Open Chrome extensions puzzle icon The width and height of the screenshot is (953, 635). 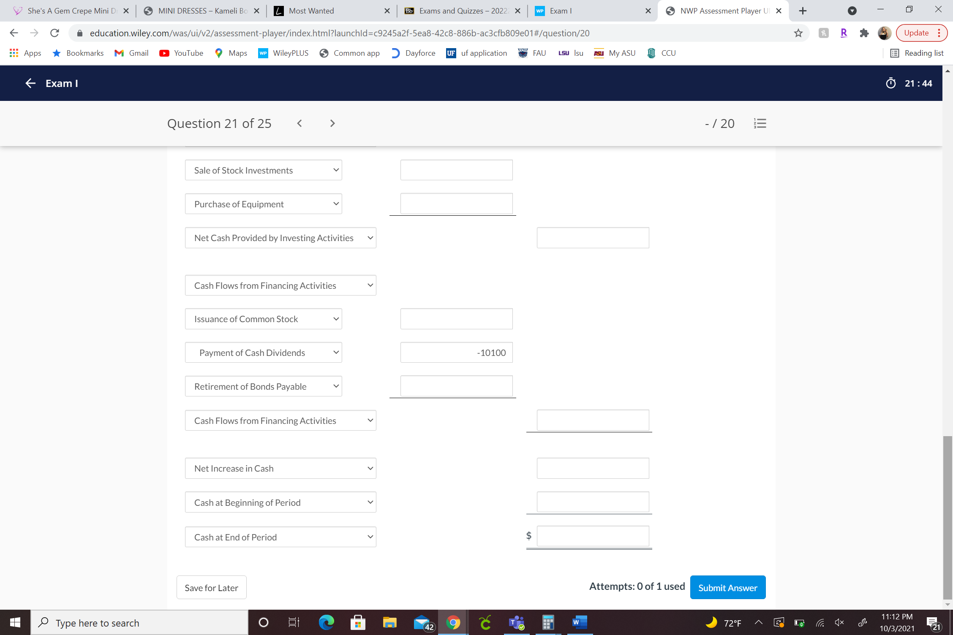point(864,33)
